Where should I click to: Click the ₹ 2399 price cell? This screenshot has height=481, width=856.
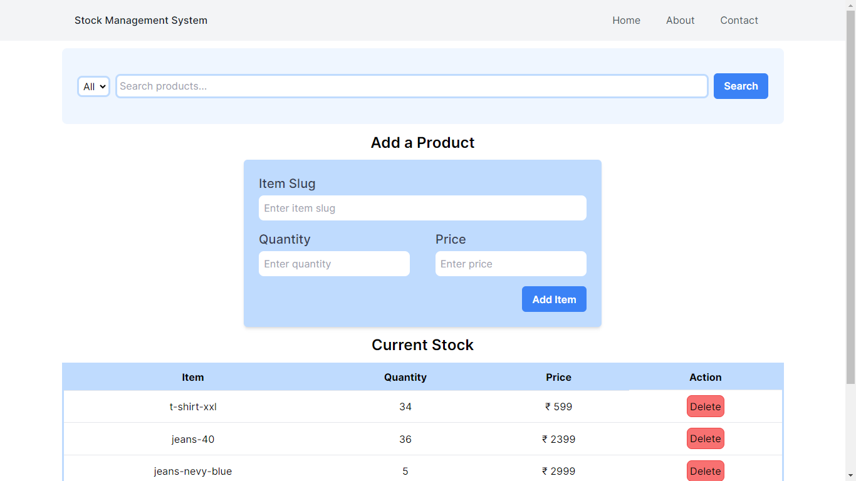(x=558, y=439)
